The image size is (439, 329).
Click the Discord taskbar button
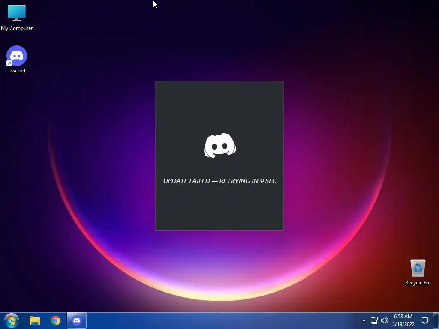pos(77,320)
